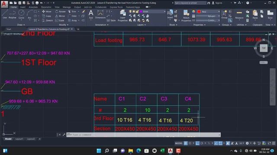Select the Line drawing tool
The width and height of the screenshot is (277, 155).
(5, 14)
